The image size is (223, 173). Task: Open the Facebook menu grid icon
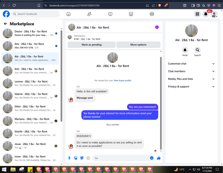coord(197,14)
